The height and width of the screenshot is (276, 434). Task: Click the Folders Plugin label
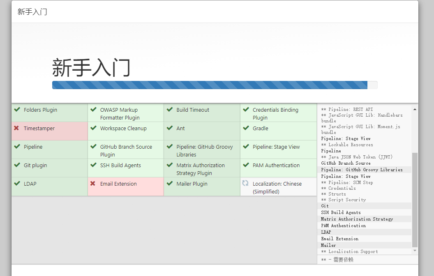point(40,110)
